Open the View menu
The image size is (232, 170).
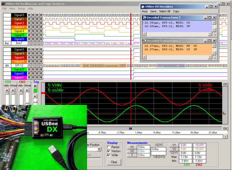(x=12, y=8)
